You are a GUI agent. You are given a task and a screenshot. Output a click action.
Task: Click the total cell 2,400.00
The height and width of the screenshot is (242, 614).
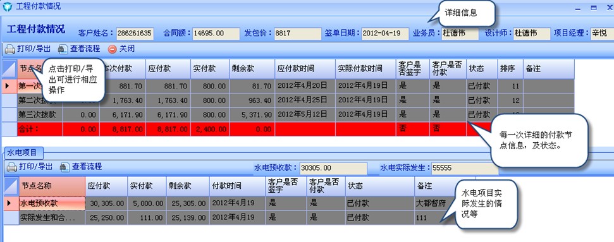click(x=210, y=129)
